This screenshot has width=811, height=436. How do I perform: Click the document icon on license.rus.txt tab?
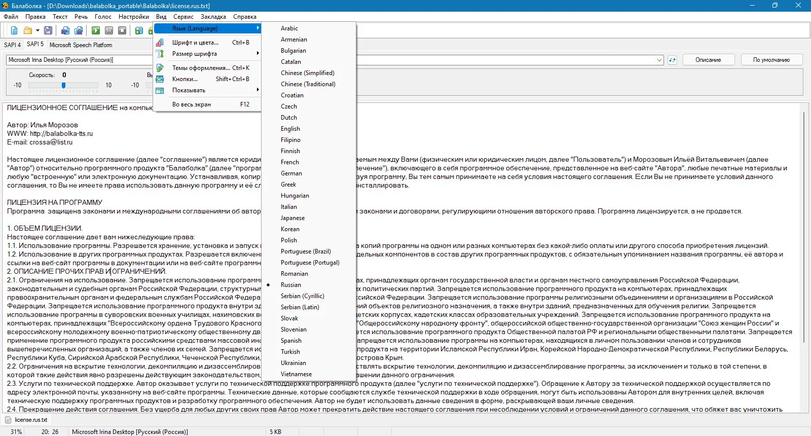(x=8, y=420)
